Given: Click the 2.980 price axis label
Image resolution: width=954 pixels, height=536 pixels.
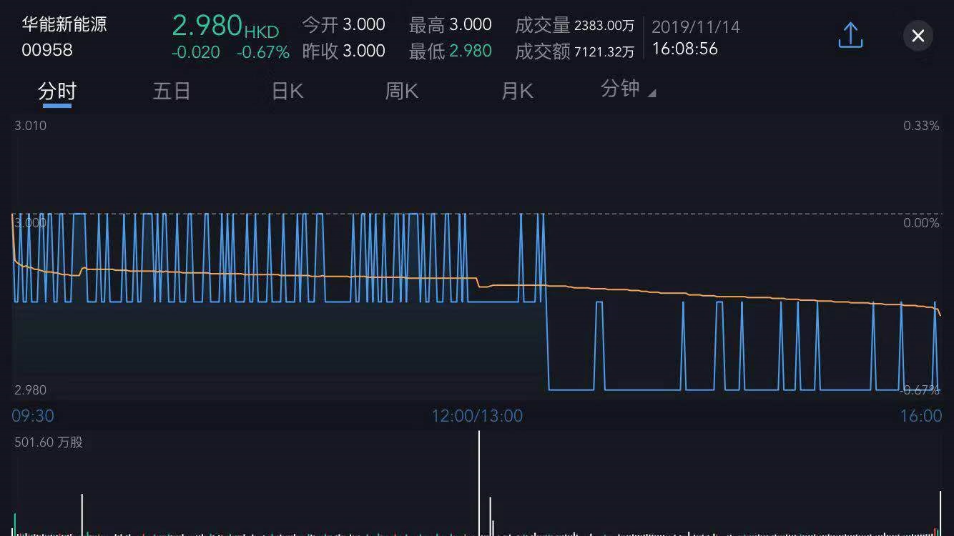Looking at the screenshot, I should click(31, 390).
